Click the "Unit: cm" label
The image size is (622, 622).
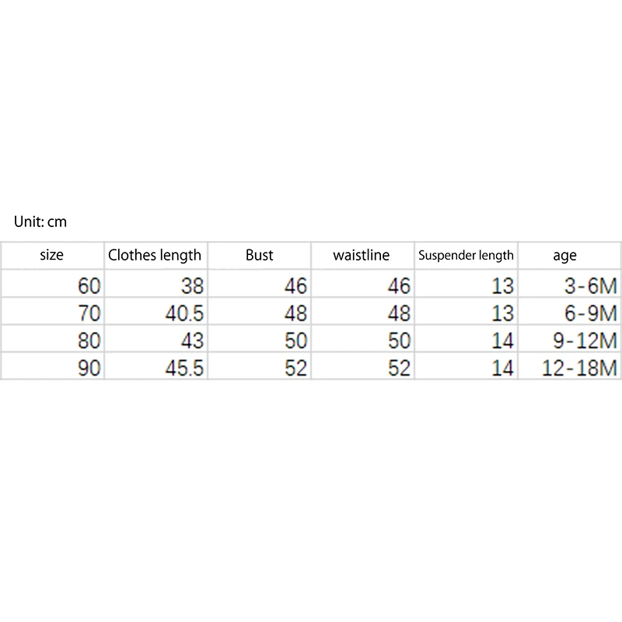click(x=40, y=222)
